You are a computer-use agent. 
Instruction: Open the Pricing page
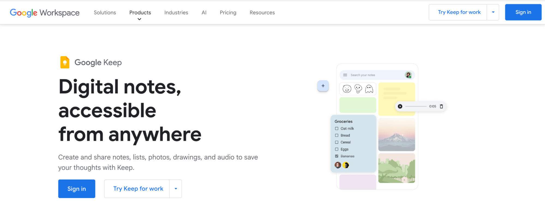(x=228, y=13)
